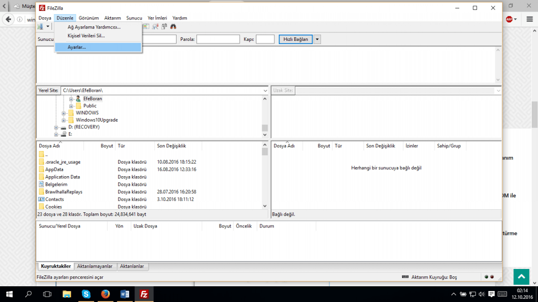Screen dimensions: 538x302
Task: Expand the Site Manager dropdown arrow
Action: (48, 26)
